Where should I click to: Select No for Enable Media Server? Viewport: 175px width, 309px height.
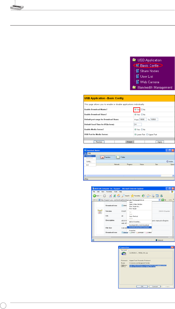142,130
